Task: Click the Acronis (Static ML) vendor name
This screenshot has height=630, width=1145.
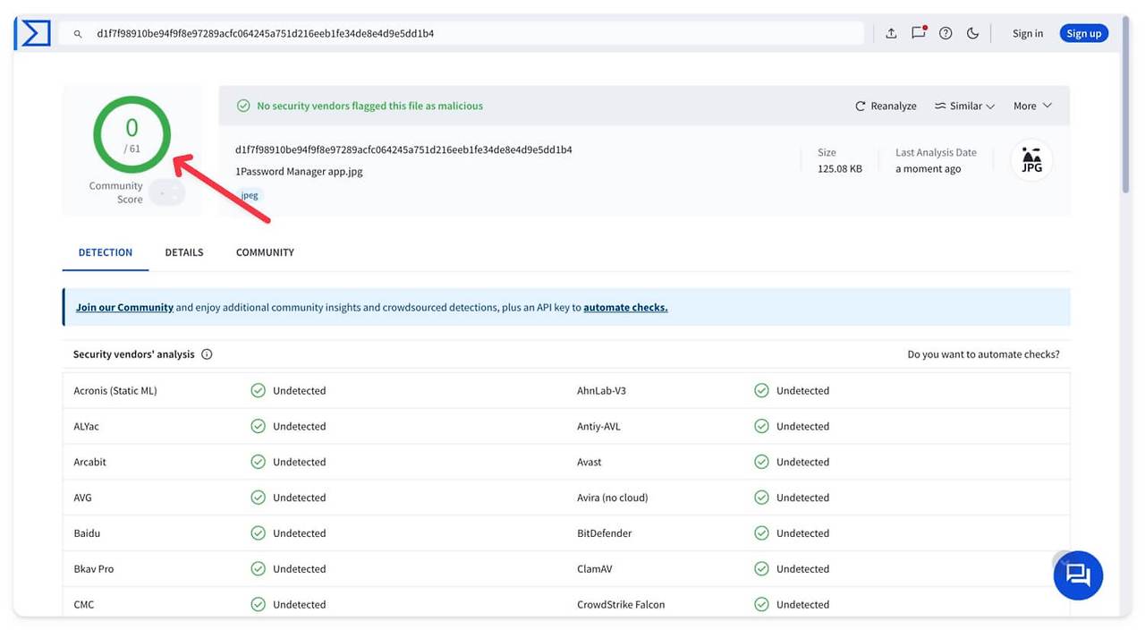Action: [x=115, y=390]
